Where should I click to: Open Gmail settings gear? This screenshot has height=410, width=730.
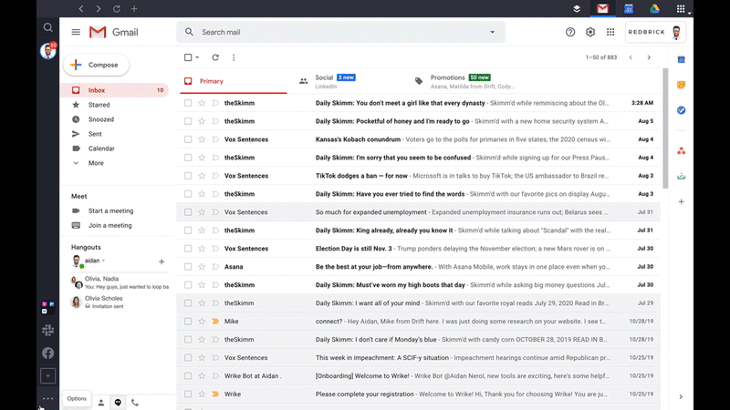point(590,32)
